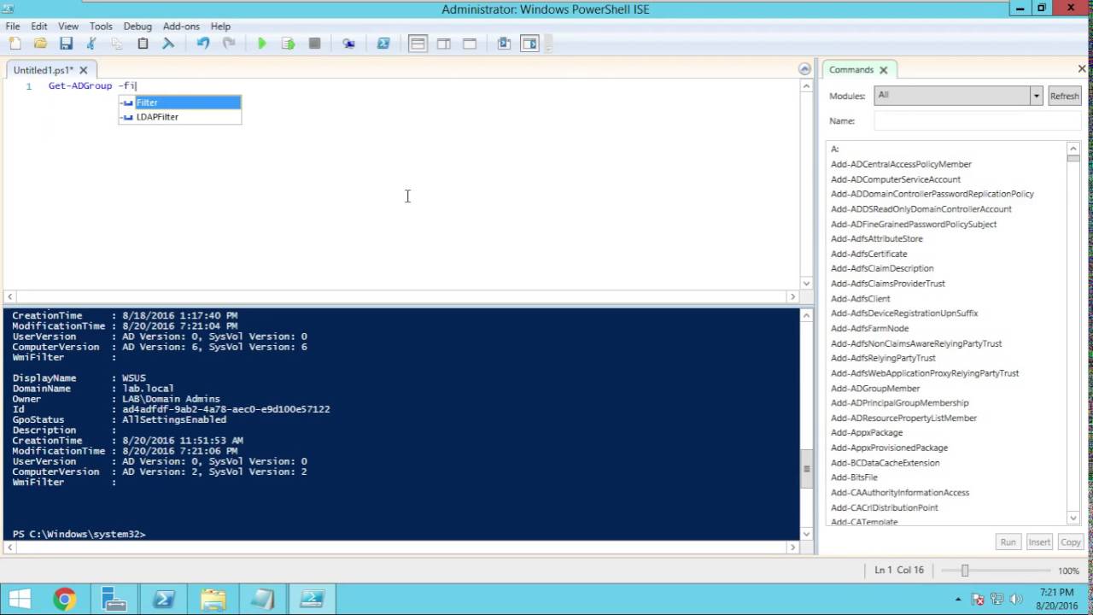Click the PS C:\Windows\system32> prompt line
This screenshot has width=1093, height=615.
coord(79,534)
